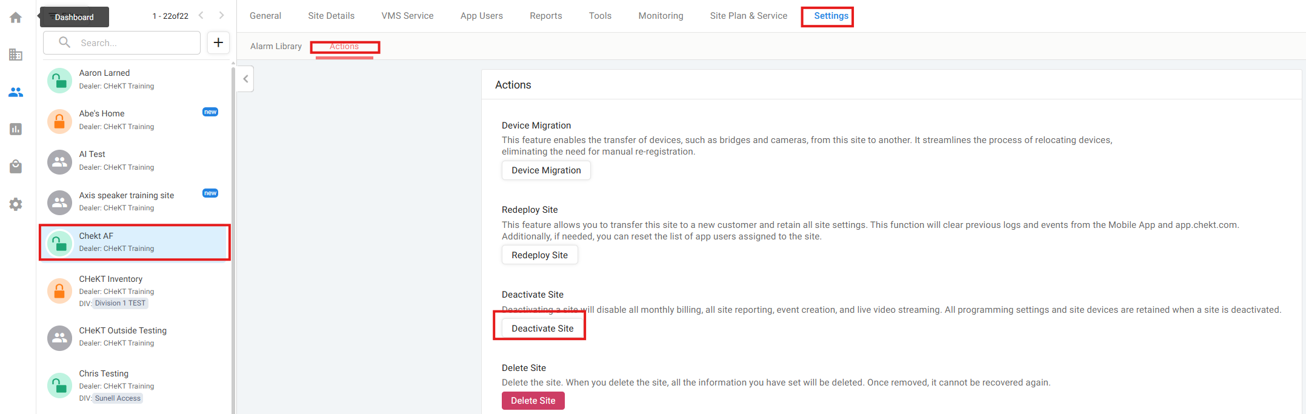Go to next page of site list

click(x=221, y=16)
